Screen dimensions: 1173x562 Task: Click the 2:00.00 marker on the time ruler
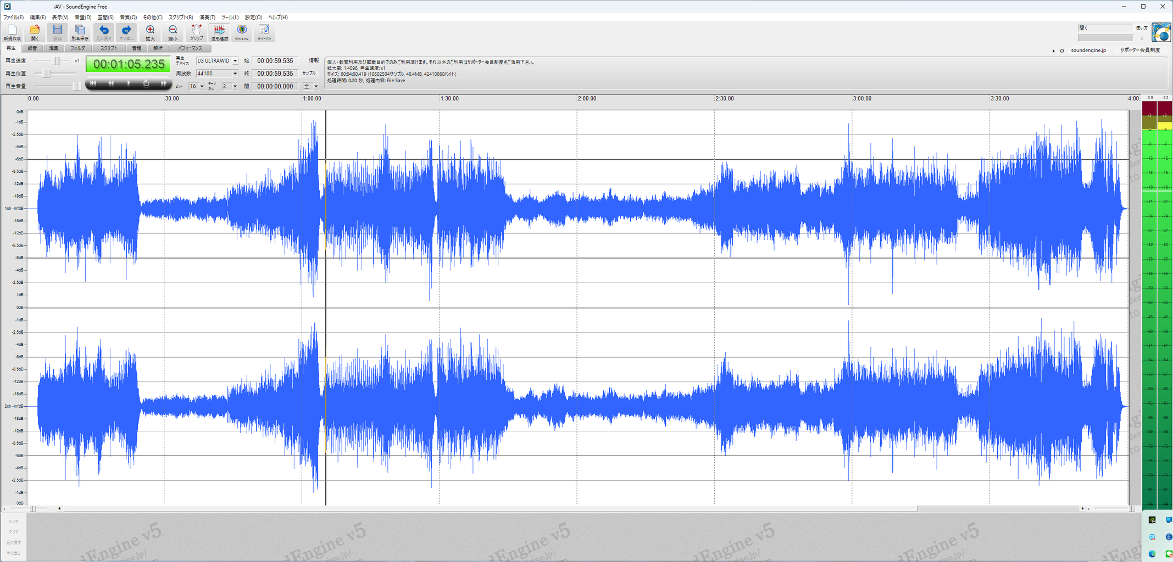pos(587,99)
